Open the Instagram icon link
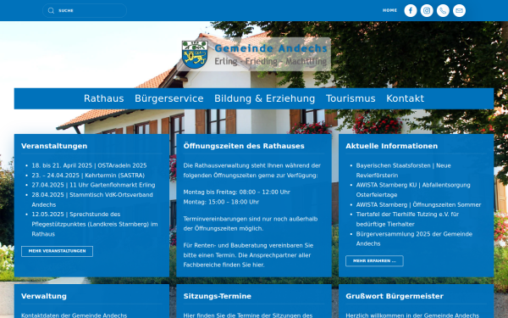 click(x=427, y=11)
